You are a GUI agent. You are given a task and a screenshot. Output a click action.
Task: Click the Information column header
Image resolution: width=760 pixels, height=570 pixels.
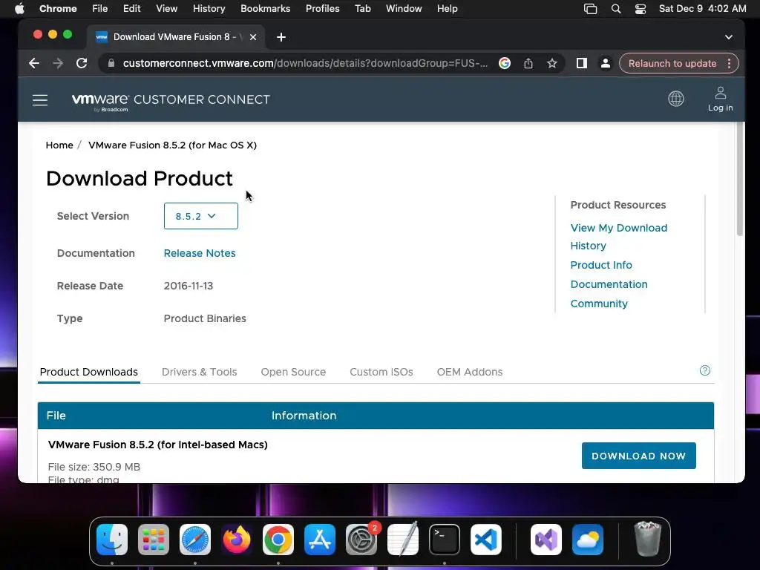point(304,416)
